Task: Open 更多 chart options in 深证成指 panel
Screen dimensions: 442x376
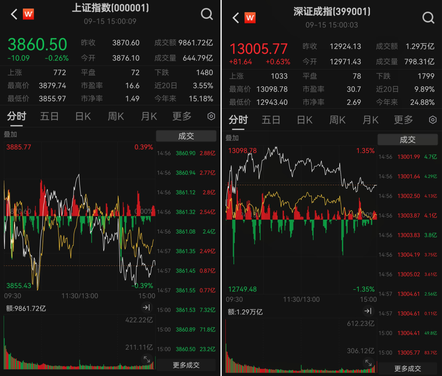Action: (x=403, y=120)
